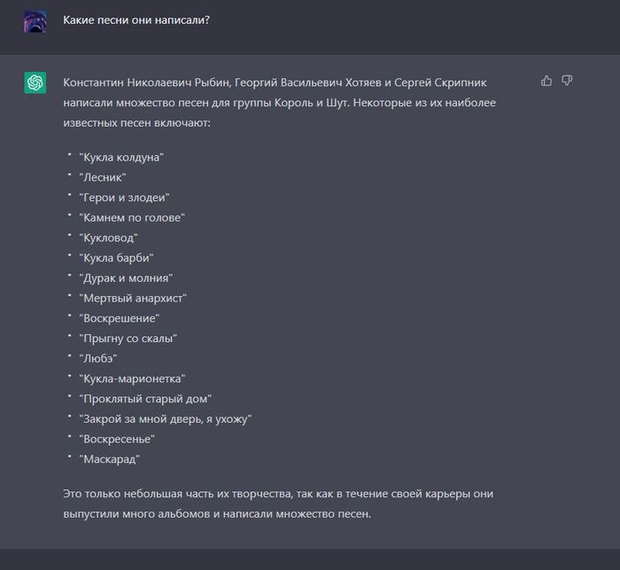Click the list item "Кукловод"
The image size is (620, 570).
coord(108,238)
